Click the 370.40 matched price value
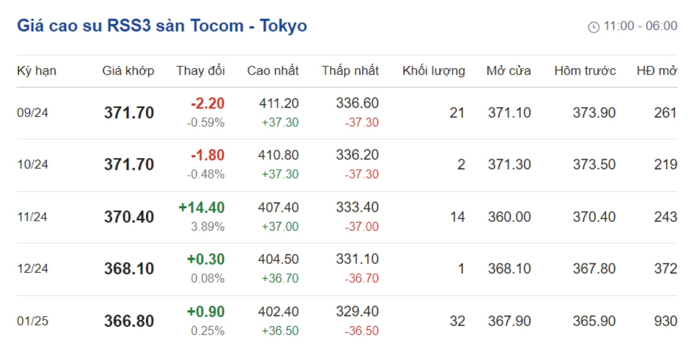Viewport: 694px width, 348px height. coord(129,217)
